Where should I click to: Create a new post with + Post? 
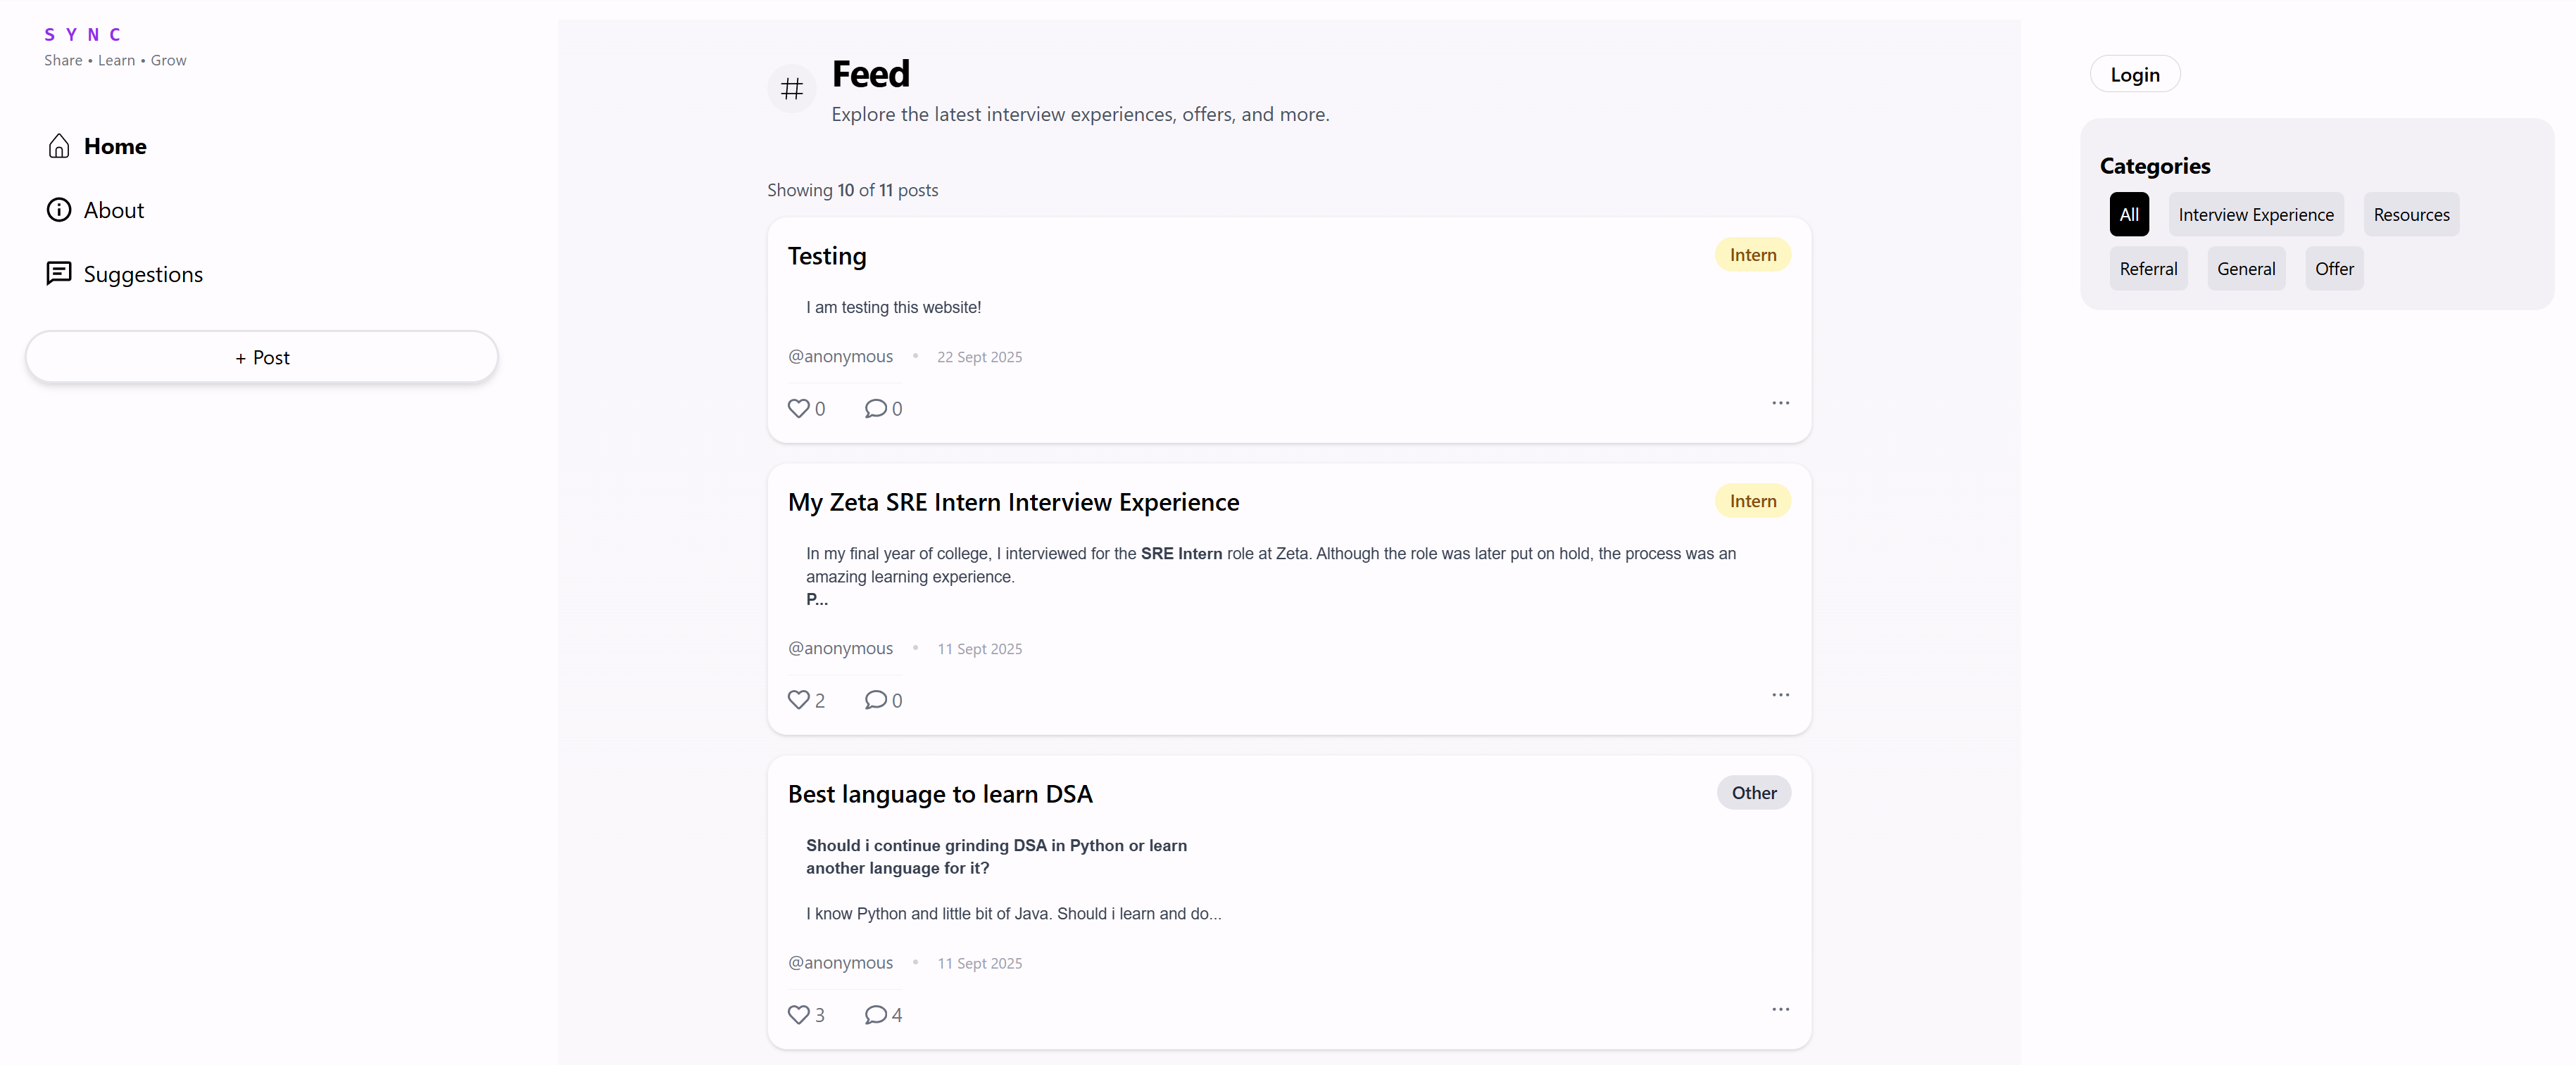(x=262, y=357)
